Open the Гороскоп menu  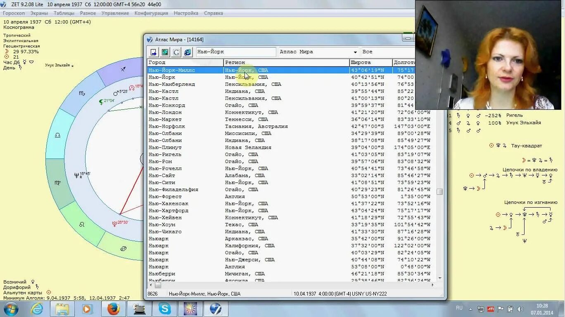click(14, 13)
